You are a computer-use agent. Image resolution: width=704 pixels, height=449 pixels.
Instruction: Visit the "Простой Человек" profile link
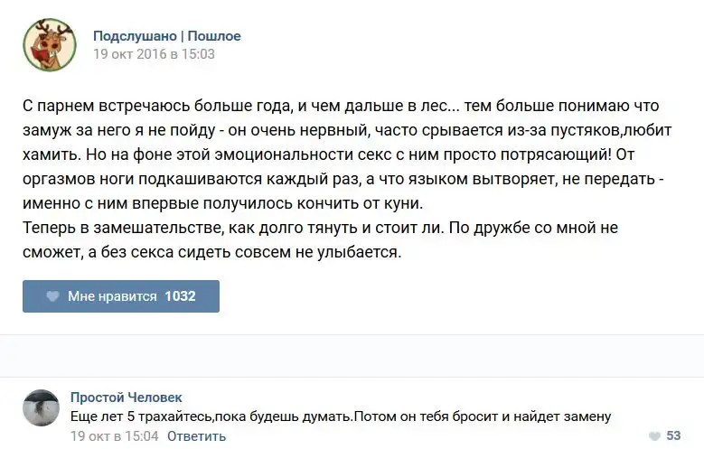pyautogui.click(x=126, y=398)
